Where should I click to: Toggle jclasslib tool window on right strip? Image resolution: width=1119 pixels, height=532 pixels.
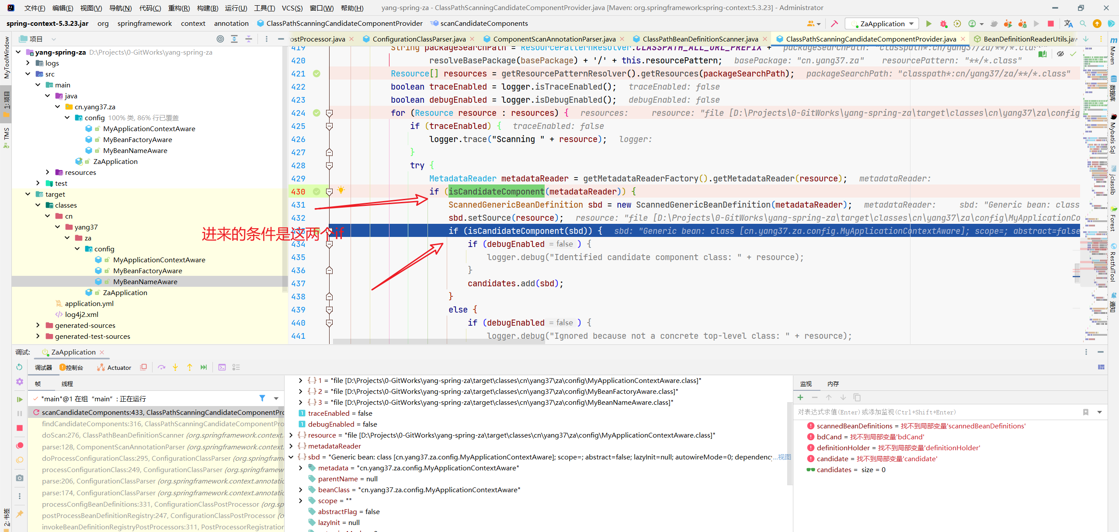click(1113, 180)
